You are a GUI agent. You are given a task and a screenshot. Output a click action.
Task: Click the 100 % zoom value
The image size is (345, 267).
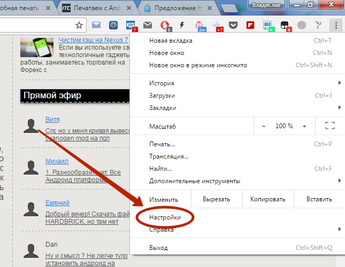284,126
